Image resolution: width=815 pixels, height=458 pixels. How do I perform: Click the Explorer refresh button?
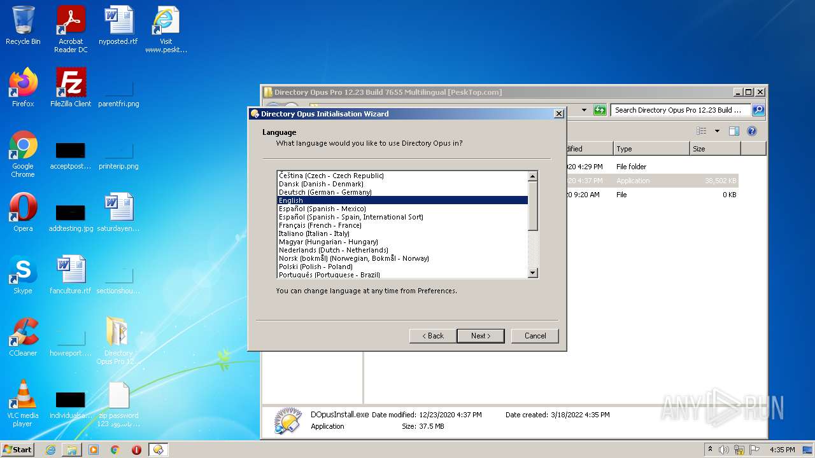pyautogui.click(x=599, y=110)
